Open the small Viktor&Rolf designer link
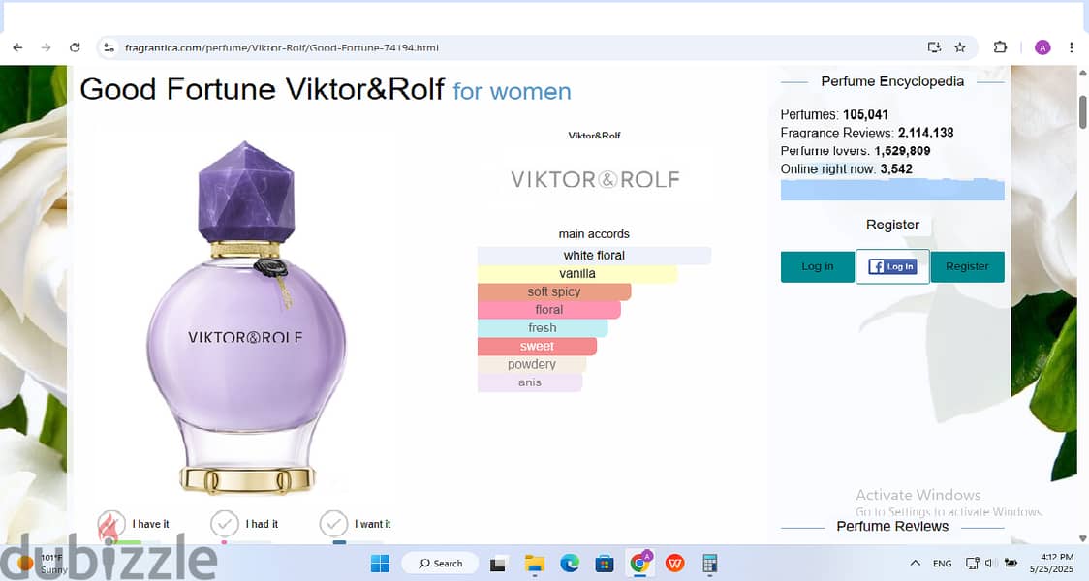The image size is (1089, 581). (x=594, y=136)
